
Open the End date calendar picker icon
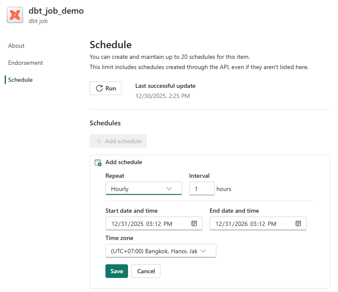pyautogui.click(x=298, y=223)
